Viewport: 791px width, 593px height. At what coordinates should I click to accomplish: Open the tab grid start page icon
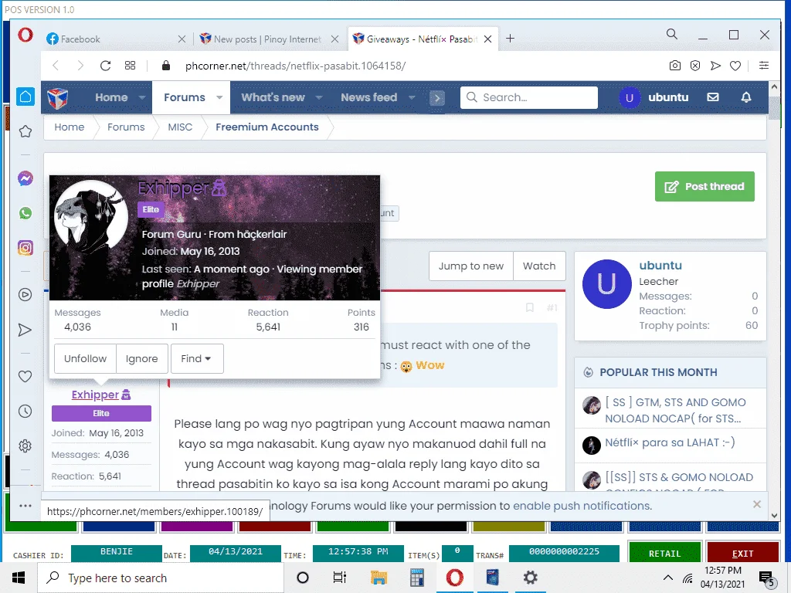click(130, 66)
